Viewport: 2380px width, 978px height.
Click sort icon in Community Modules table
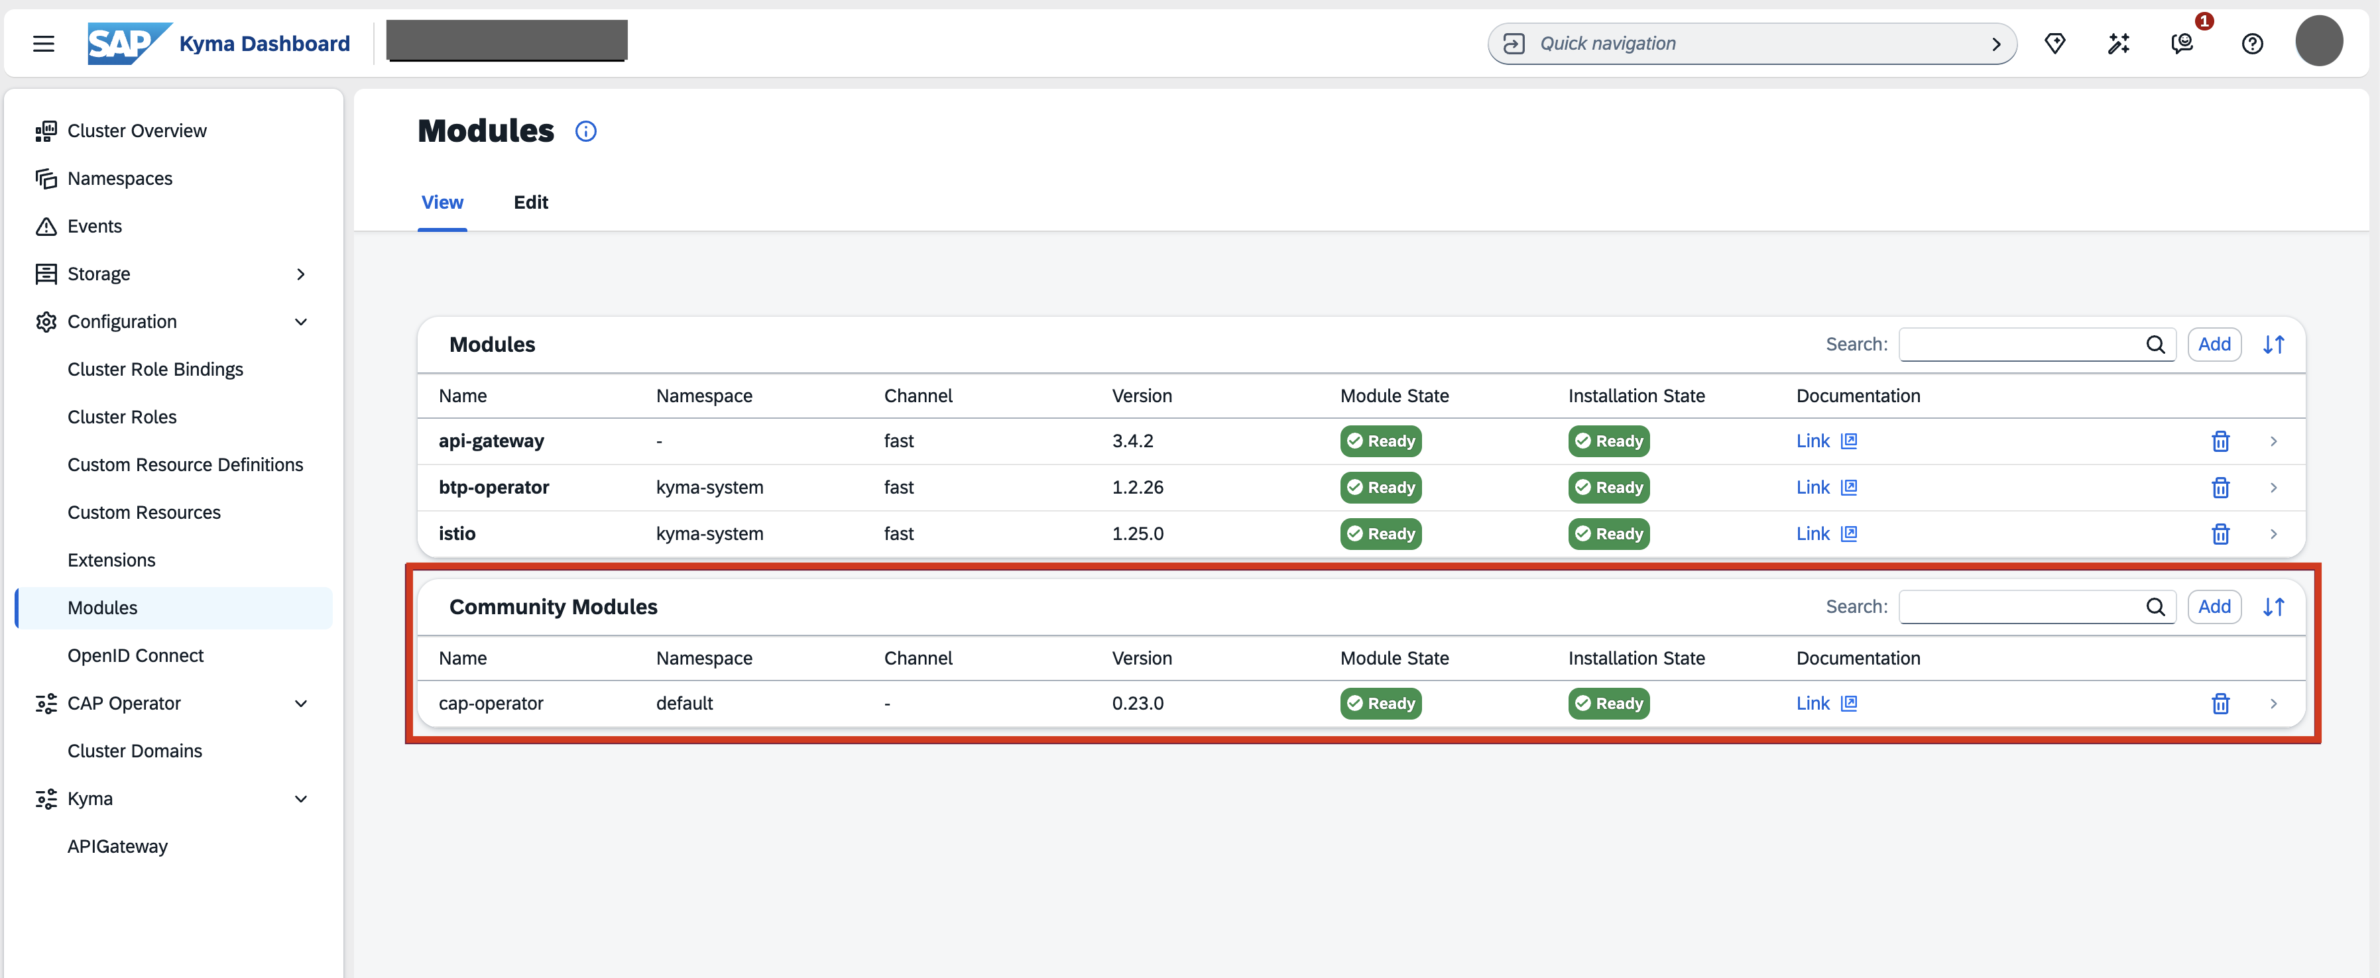2274,607
